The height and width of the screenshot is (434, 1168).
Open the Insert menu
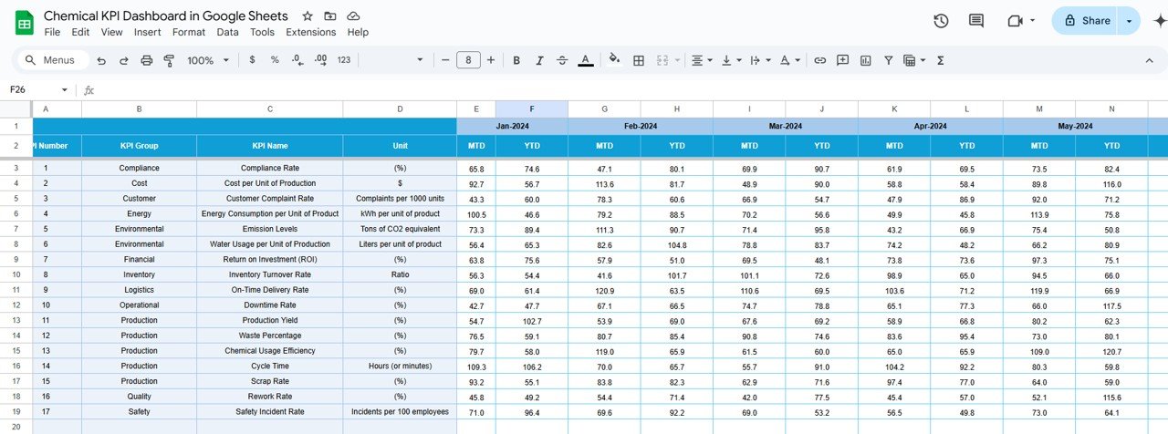(147, 32)
